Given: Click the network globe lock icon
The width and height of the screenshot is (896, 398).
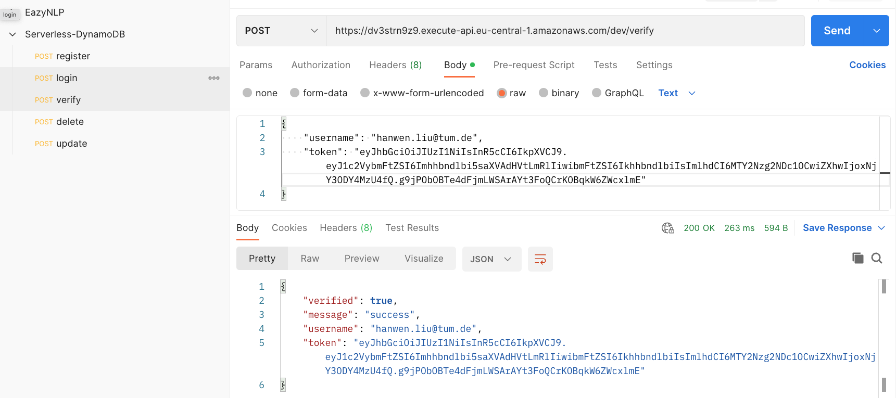Looking at the screenshot, I should pyautogui.click(x=668, y=228).
